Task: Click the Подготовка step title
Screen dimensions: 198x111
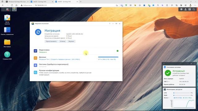Action: pos(44,50)
